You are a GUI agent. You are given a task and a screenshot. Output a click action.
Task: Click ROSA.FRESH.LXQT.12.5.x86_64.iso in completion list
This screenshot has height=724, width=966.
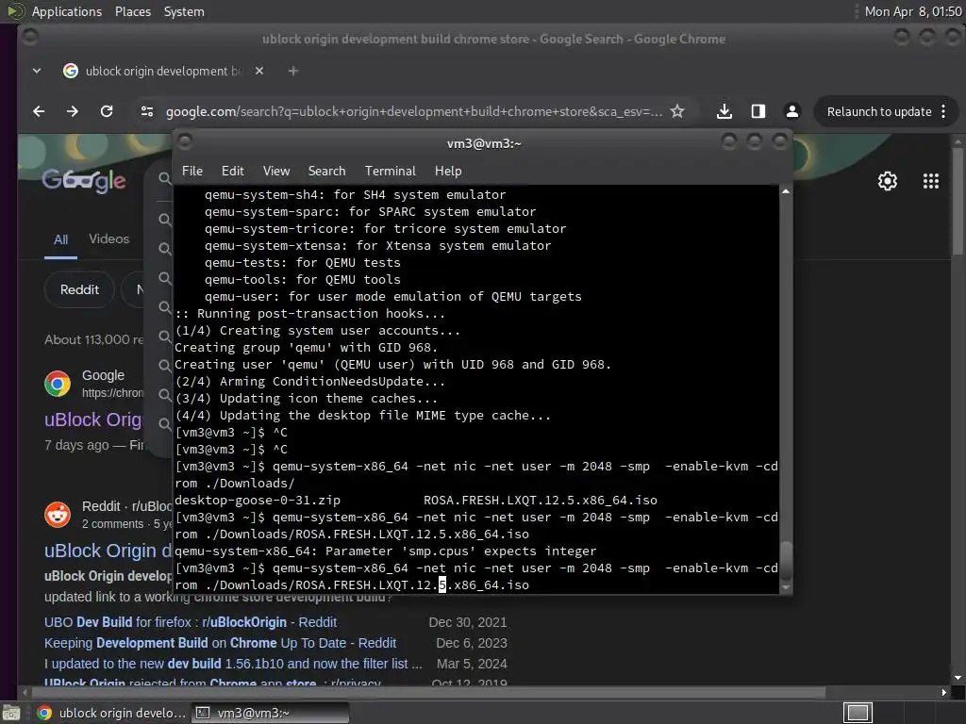541,500
